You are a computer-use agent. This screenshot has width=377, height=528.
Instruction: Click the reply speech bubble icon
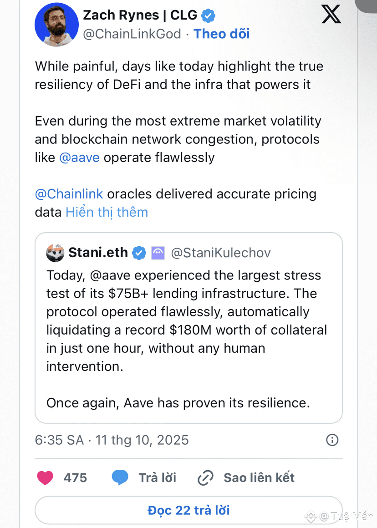[x=120, y=477]
